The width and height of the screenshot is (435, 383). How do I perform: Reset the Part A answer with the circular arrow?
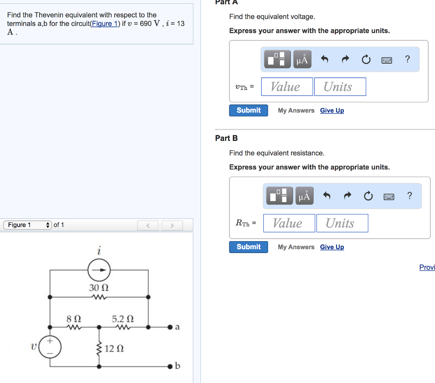click(366, 59)
